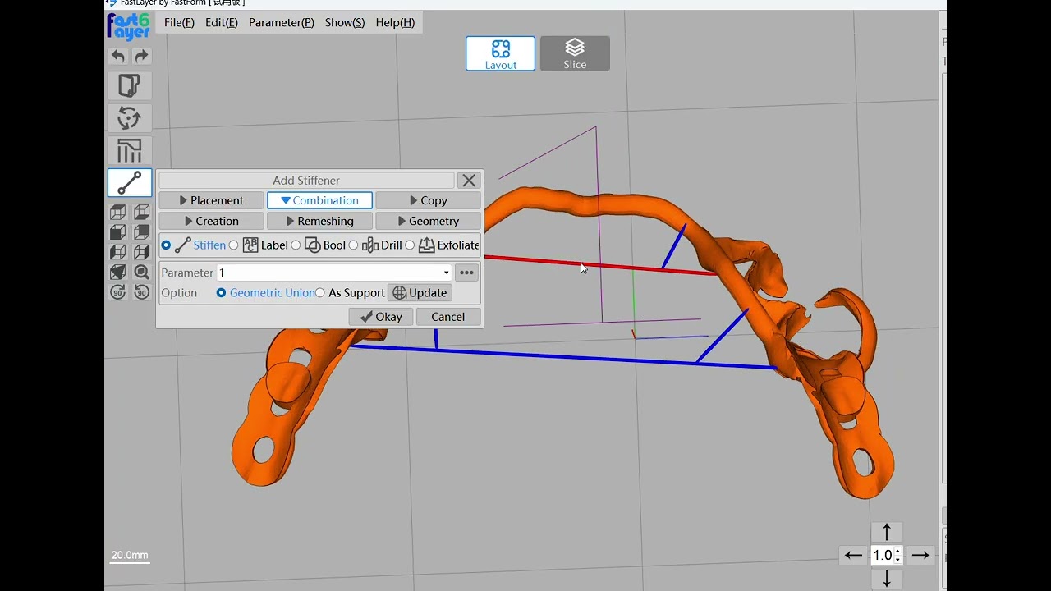Screen dimensions: 1051x591
Task: Click the ABC Label icon
Action: tap(250, 245)
